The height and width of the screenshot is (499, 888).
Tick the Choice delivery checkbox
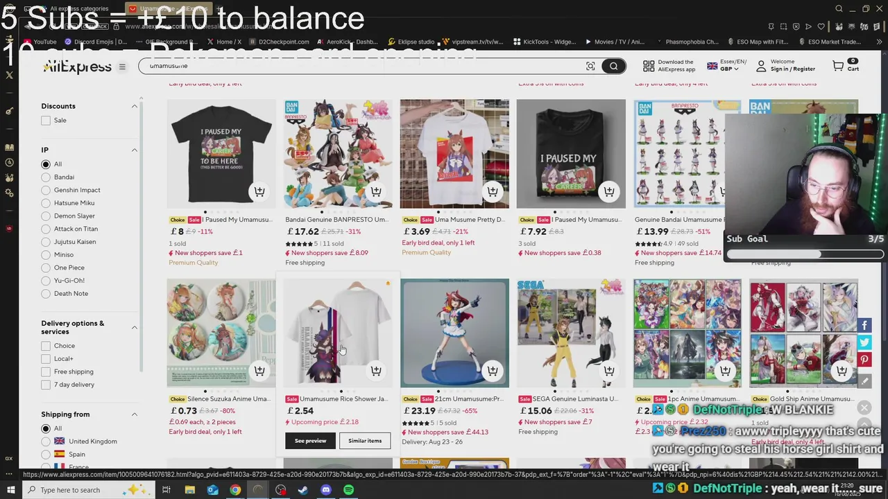coord(46,346)
